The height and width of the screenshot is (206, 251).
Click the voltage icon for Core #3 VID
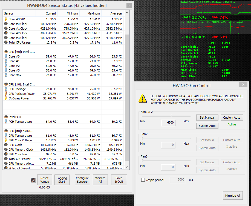click(x=6, y=19)
